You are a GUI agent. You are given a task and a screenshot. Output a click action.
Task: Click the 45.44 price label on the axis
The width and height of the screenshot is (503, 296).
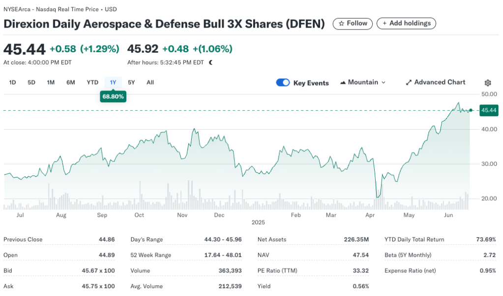(x=488, y=110)
